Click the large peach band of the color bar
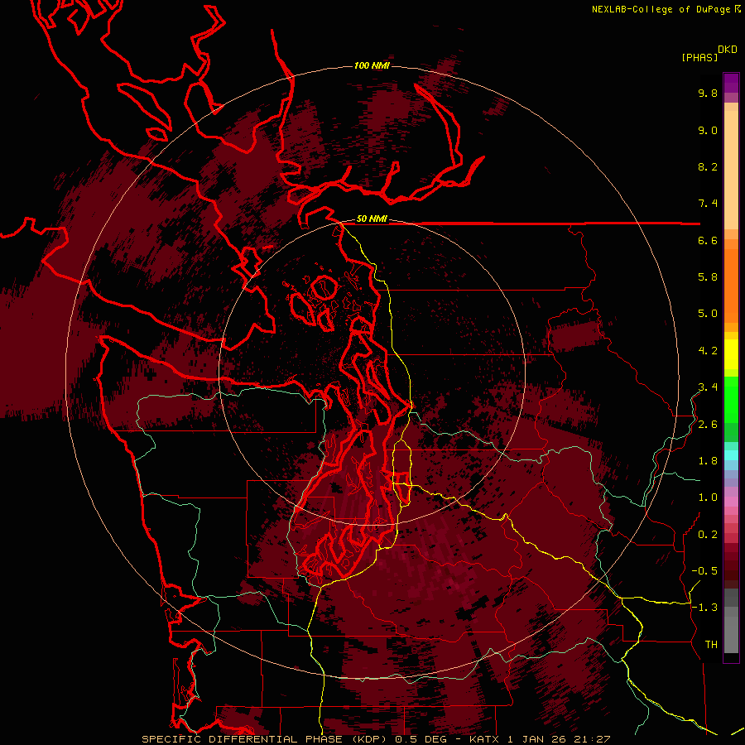This screenshot has width=745, height=745. (x=731, y=170)
